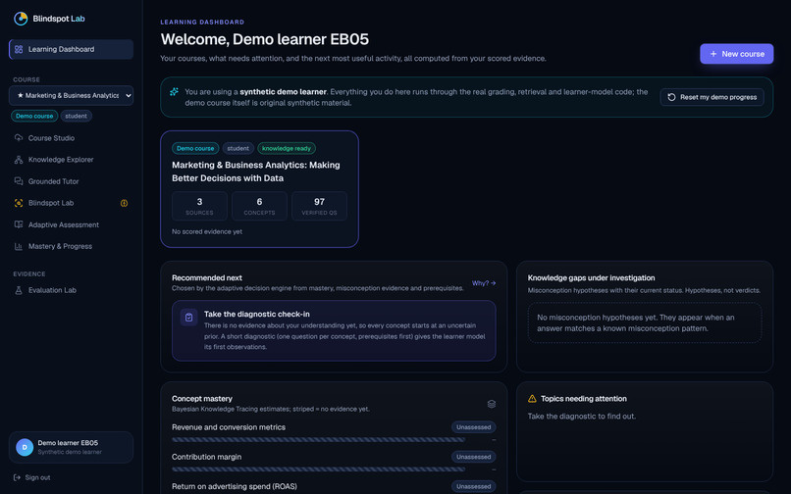Click the Adaptive Assessment book icon
Image resolution: width=791 pixels, height=494 pixels.
19,224
